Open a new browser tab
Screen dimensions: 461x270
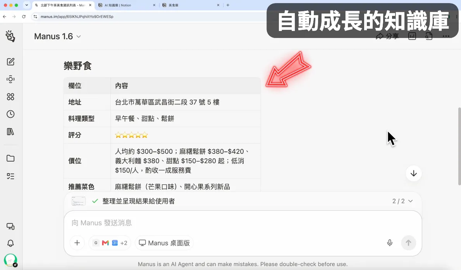(x=228, y=5)
